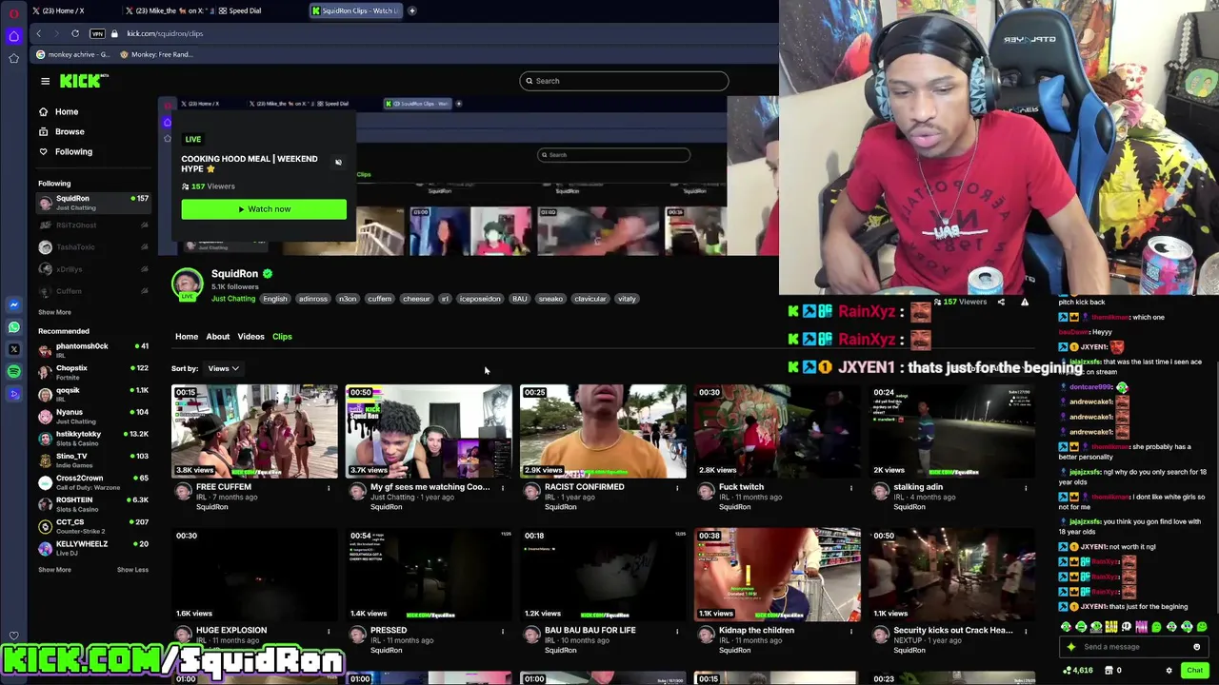The width and height of the screenshot is (1219, 685).
Task: Open the emoji picker in message box
Action: click(1196, 647)
